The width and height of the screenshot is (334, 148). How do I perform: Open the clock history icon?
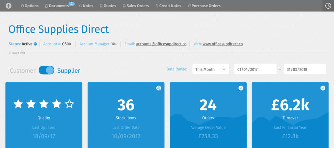click(x=328, y=6)
